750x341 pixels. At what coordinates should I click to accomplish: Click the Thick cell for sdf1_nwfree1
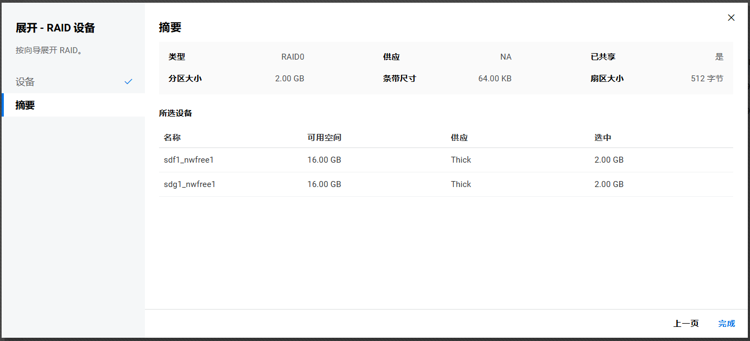461,160
